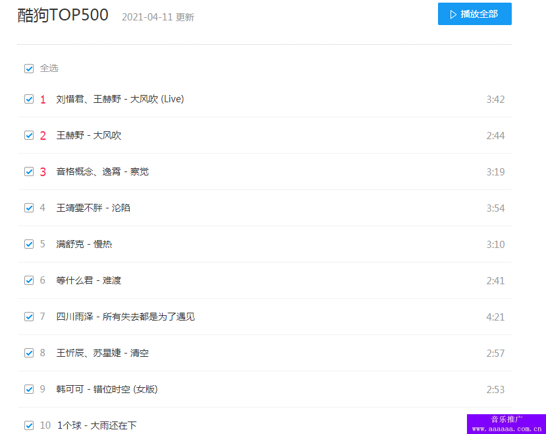Open song 四川雨泽 - 所有失去都是为了遇见
Screen dimensions: 546x434
(x=125, y=317)
